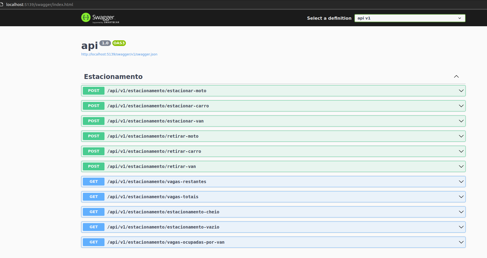The height and width of the screenshot is (258, 487).
Task: Select the /api/v1/estacionamento/estacionamento-cheio path text
Action: click(163, 212)
